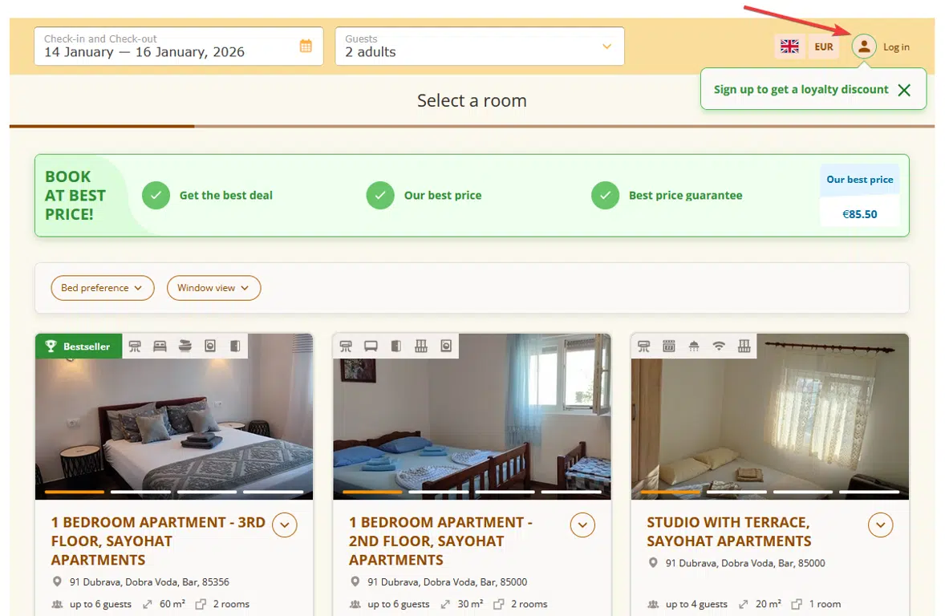Open the Guests selection dropdown

[x=479, y=47]
